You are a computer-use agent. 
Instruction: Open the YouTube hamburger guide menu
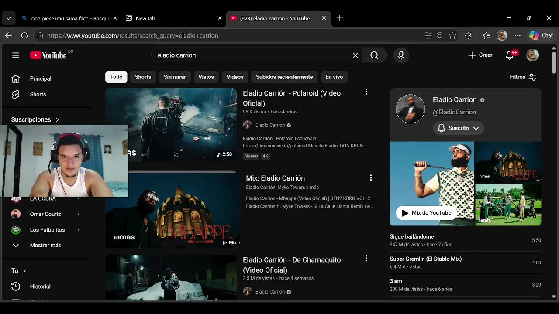tap(16, 55)
